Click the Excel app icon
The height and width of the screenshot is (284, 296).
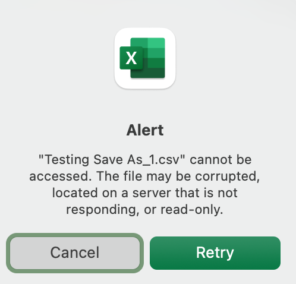[145, 58]
